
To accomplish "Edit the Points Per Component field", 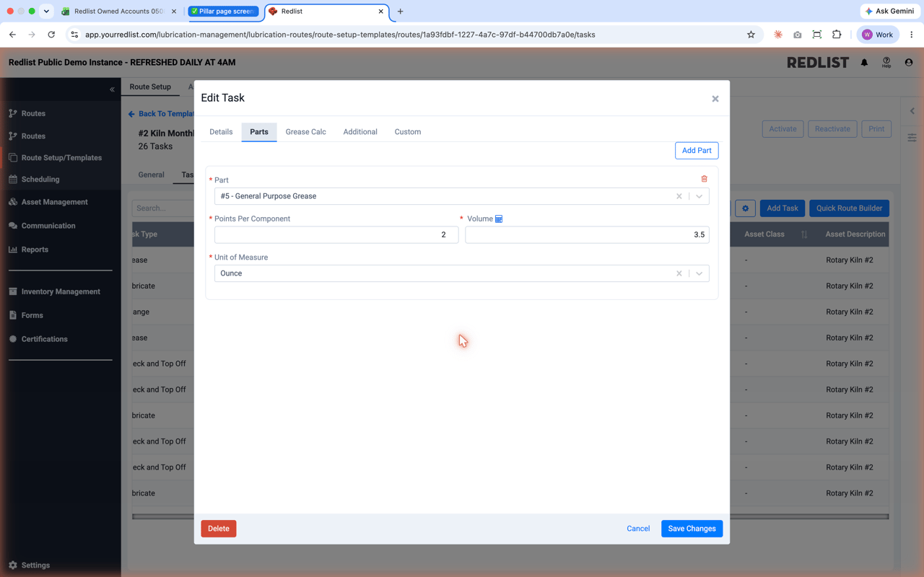I will pyautogui.click(x=336, y=234).
